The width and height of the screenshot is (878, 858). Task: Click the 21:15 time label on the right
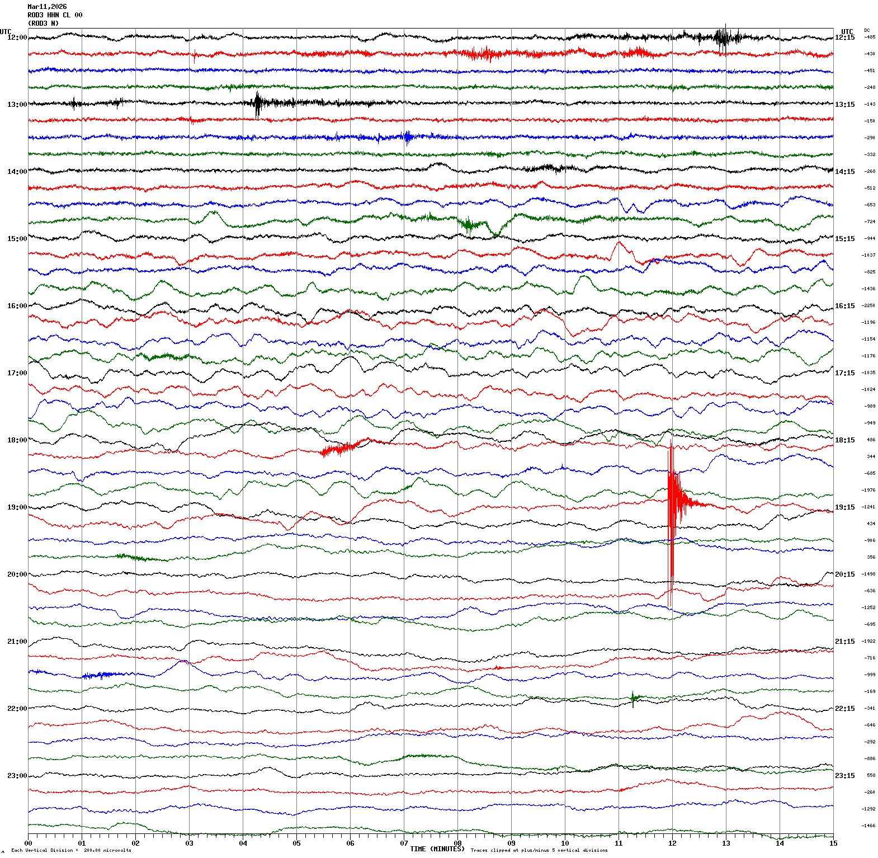[x=844, y=642]
